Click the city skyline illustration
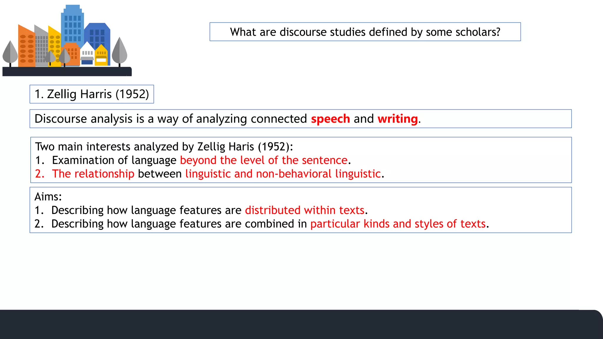This screenshot has width=603, height=339. click(67, 40)
